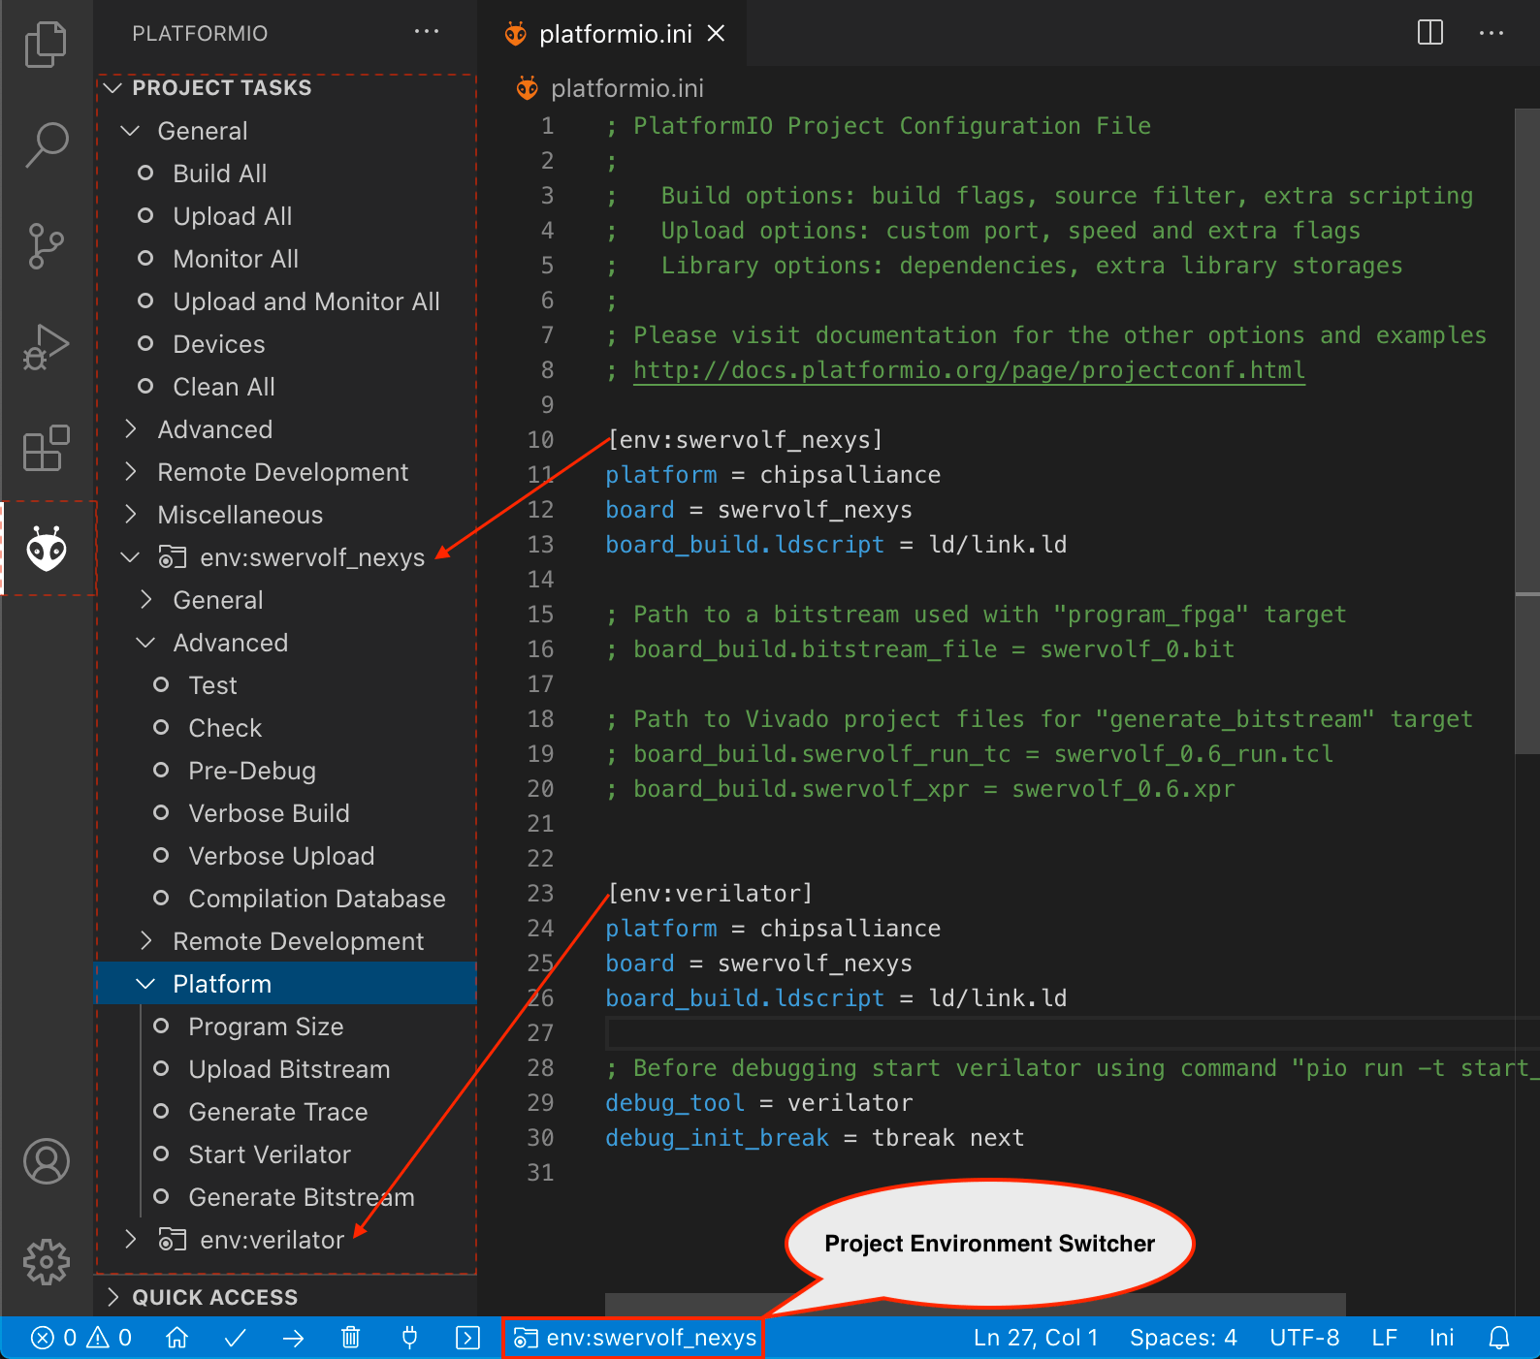Open PlatformIO sidebar more actions menu

point(427,32)
